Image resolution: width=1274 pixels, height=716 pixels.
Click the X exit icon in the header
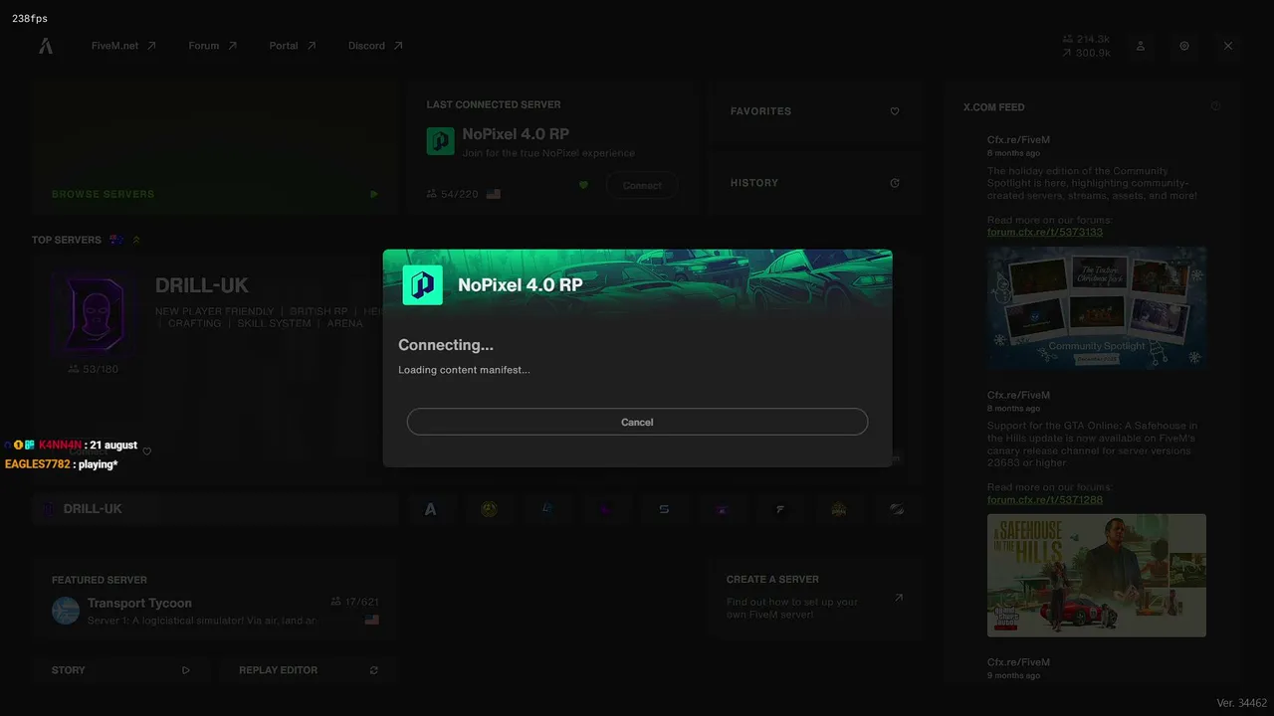1228,46
